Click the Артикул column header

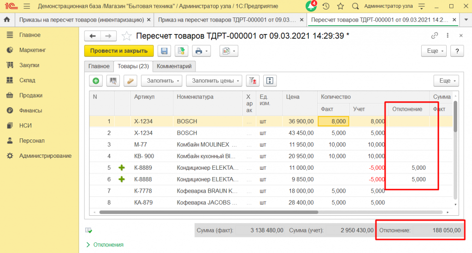point(152,103)
